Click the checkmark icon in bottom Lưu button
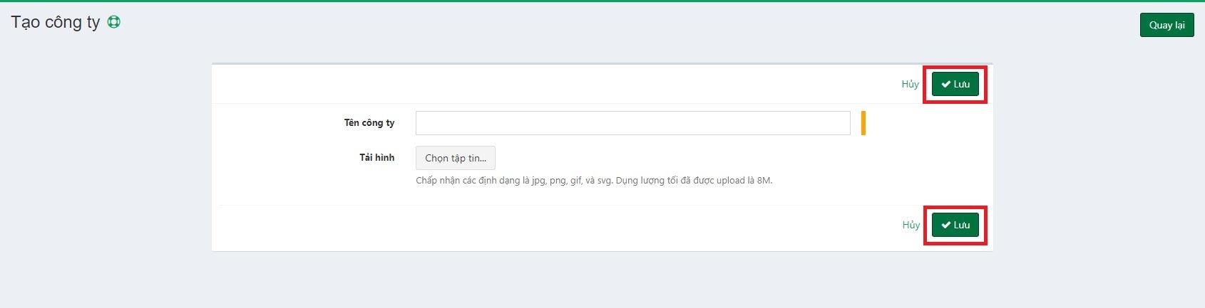The image size is (1205, 308). (x=945, y=225)
